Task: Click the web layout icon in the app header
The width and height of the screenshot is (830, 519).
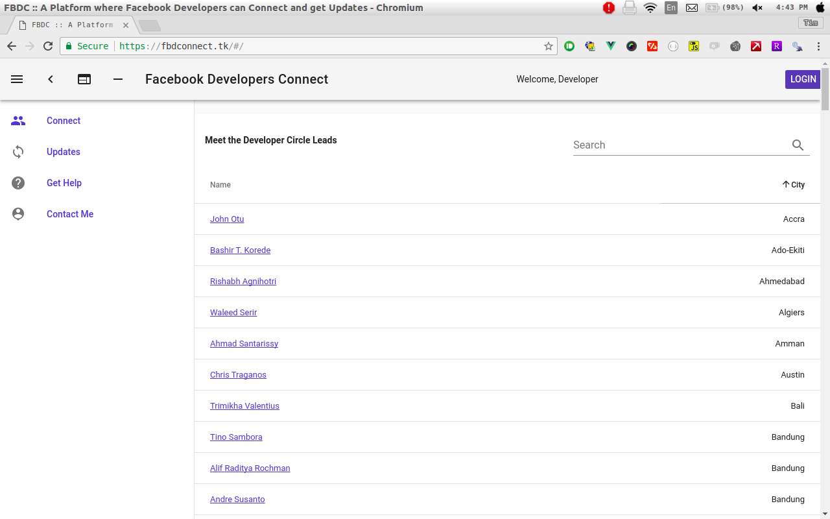Action: click(x=84, y=79)
